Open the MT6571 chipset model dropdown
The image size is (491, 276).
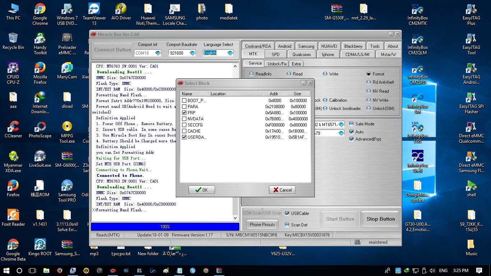click(341, 125)
